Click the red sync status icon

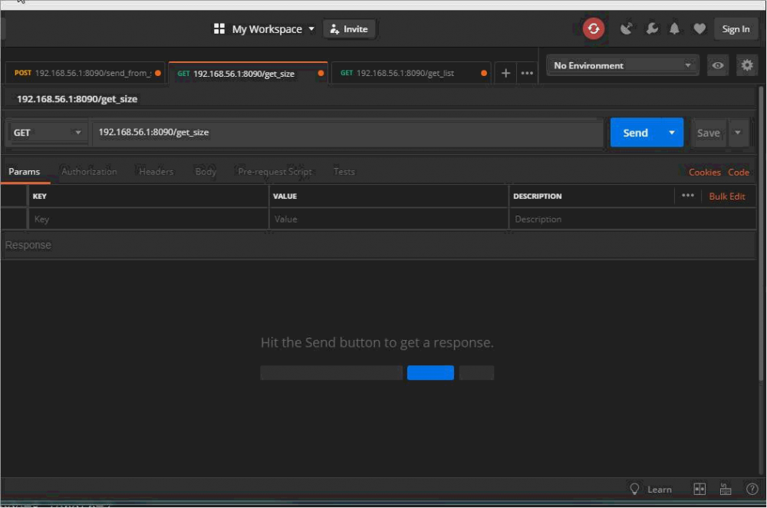(594, 28)
